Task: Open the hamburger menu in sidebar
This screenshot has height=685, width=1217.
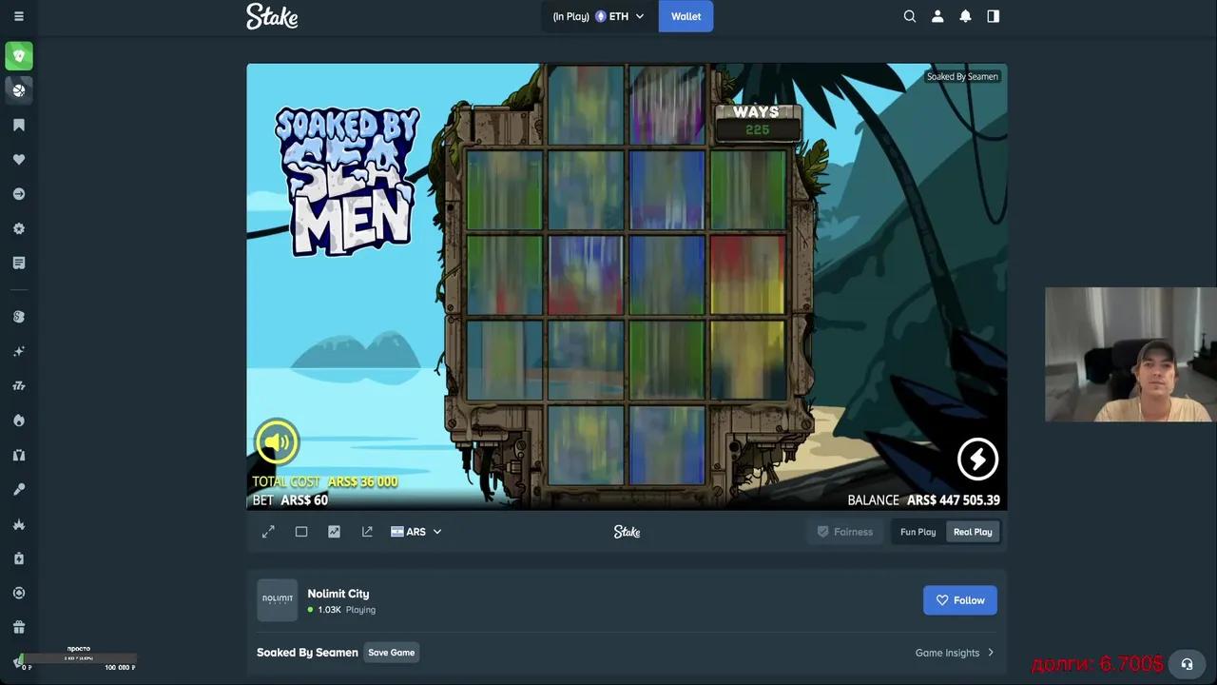Action: point(19,16)
